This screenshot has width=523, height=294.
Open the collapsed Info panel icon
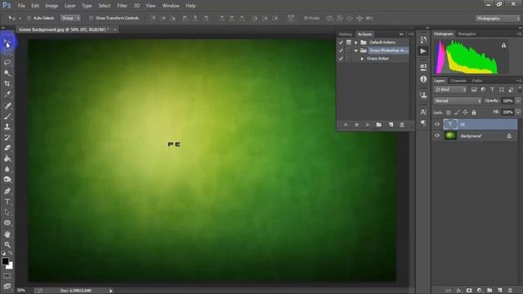[x=423, y=79]
